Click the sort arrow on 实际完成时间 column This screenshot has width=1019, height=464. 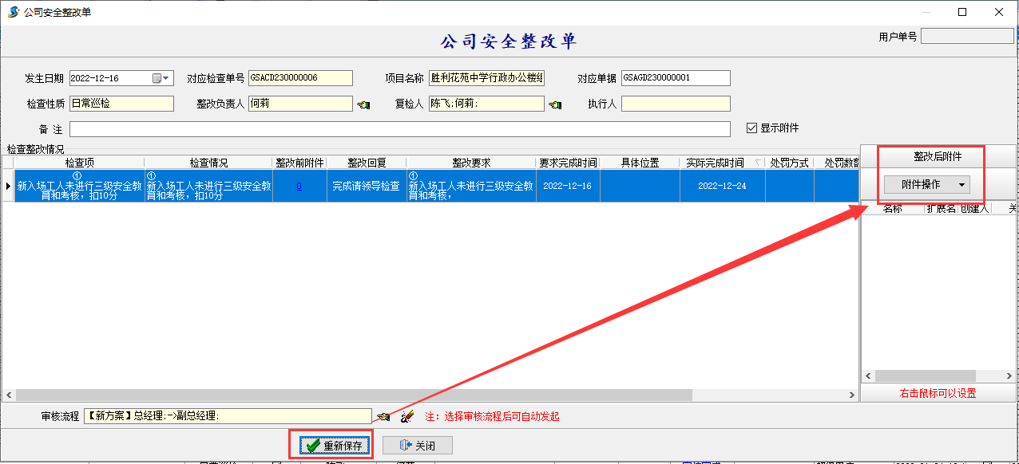pyautogui.click(x=758, y=163)
